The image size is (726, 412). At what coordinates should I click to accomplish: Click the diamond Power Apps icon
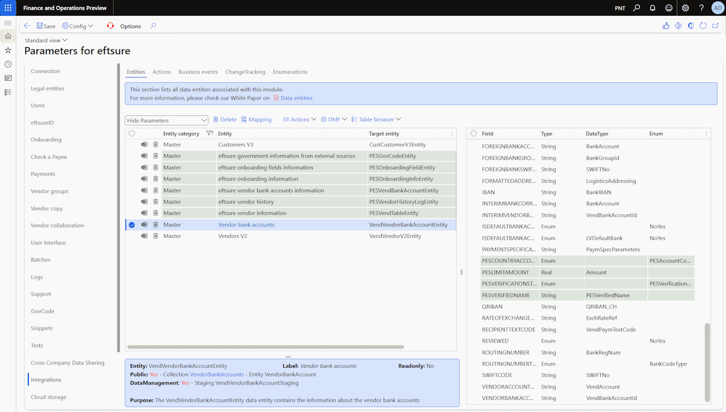[678, 26]
